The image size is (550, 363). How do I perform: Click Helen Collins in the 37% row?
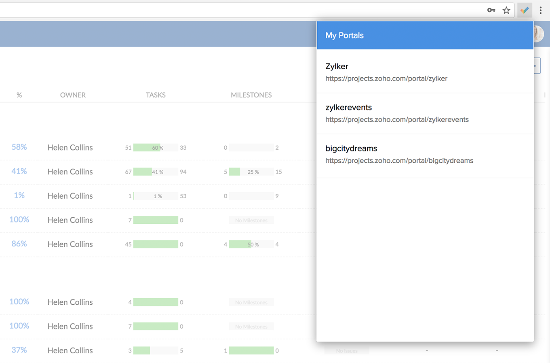70,351
